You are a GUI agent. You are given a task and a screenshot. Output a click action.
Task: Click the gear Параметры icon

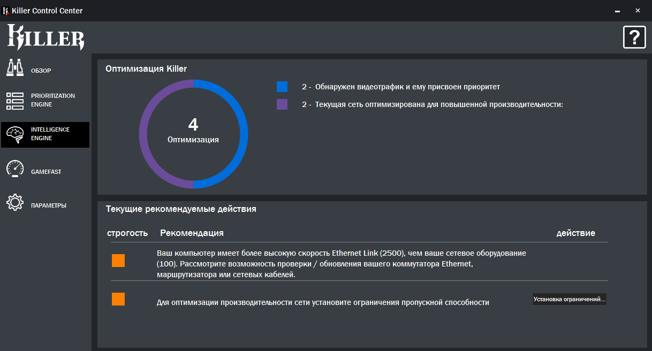click(x=15, y=203)
